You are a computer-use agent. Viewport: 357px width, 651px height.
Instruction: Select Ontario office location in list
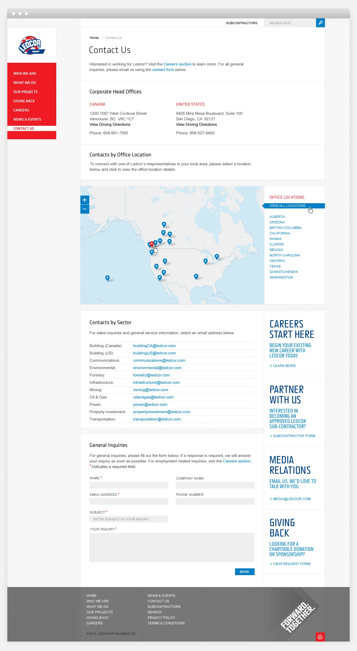(x=277, y=261)
